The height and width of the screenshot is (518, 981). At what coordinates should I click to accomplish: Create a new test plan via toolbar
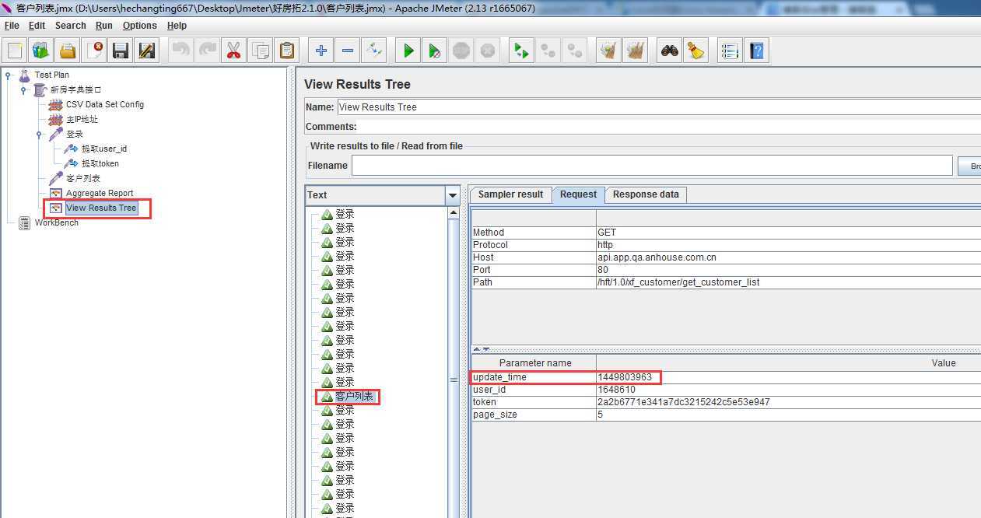(x=15, y=51)
